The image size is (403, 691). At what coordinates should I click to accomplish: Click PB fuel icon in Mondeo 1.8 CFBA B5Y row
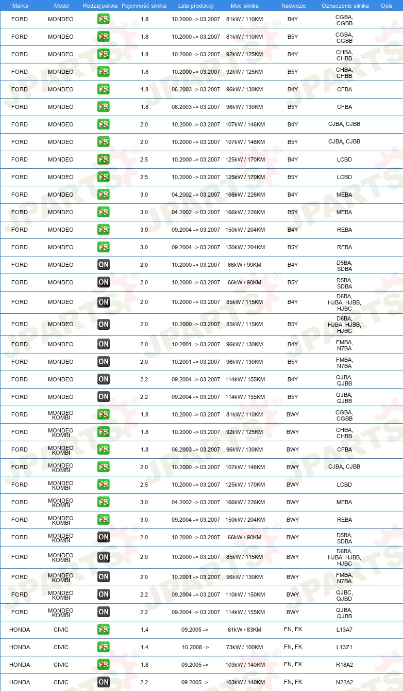click(x=104, y=107)
